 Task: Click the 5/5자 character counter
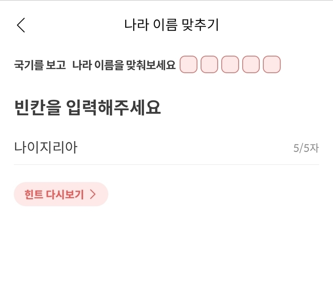point(306,148)
